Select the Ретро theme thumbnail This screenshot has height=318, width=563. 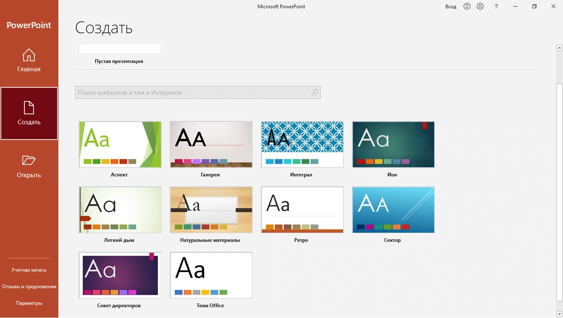(302, 210)
